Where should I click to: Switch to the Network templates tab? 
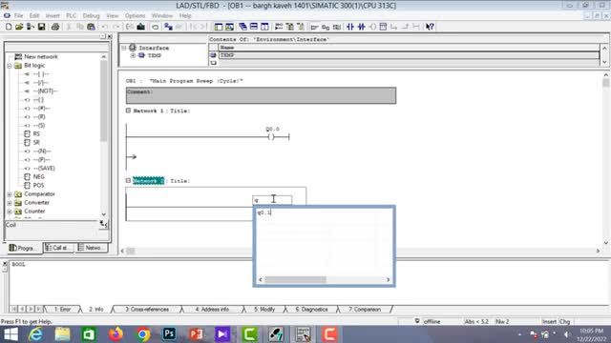(92, 248)
